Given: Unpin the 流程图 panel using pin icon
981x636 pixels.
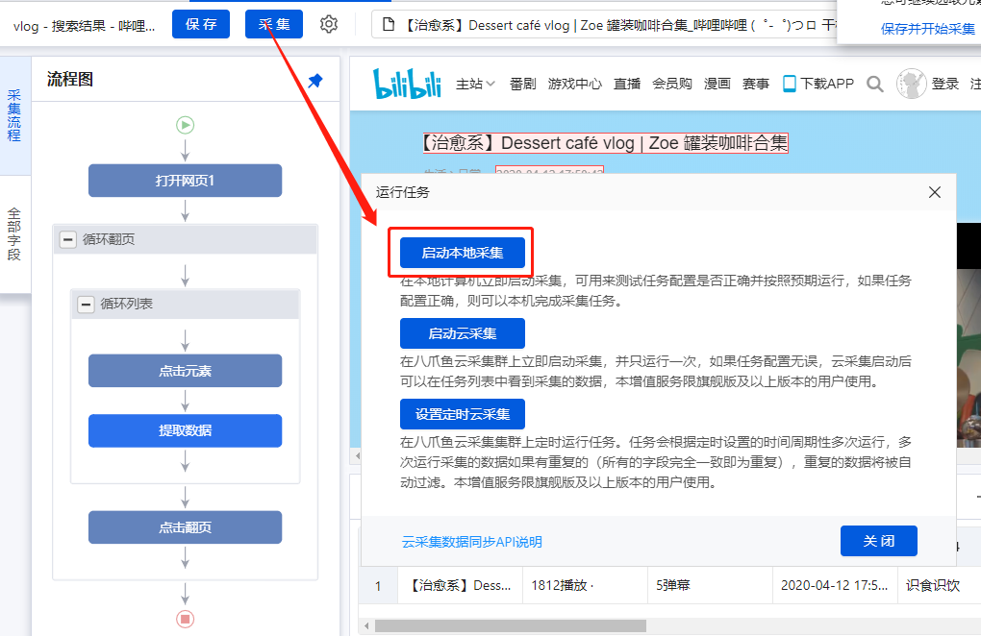Looking at the screenshot, I should tap(314, 81).
